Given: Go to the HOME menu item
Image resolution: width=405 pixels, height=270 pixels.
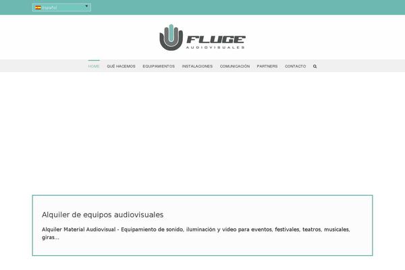Looking at the screenshot, I should pyautogui.click(x=94, y=66).
